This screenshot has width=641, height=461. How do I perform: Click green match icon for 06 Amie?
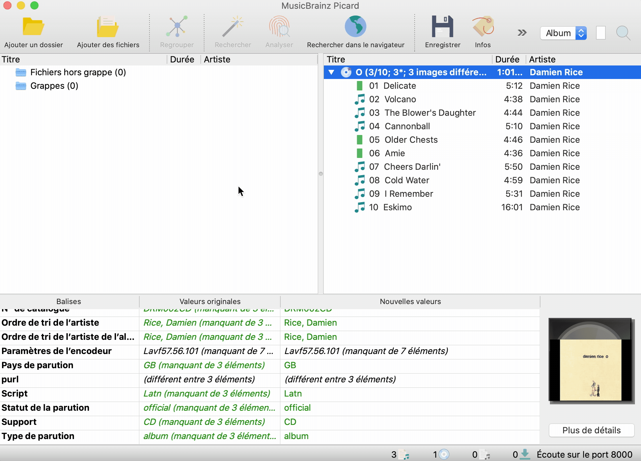click(360, 153)
